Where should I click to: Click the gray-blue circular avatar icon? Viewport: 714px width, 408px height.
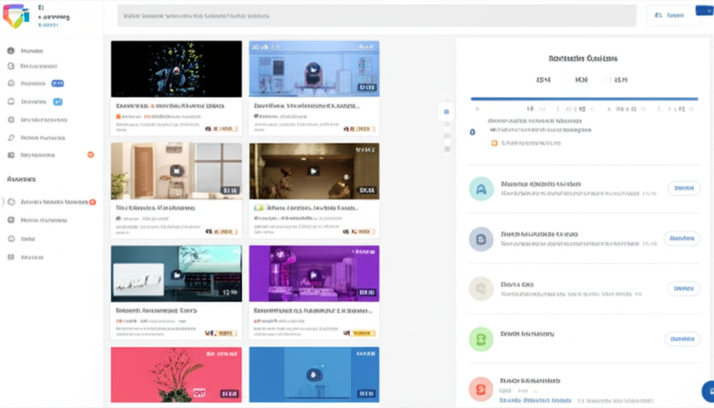pos(480,239)
